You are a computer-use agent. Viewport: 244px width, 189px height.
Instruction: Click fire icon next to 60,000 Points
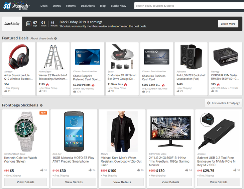point(93,85)
